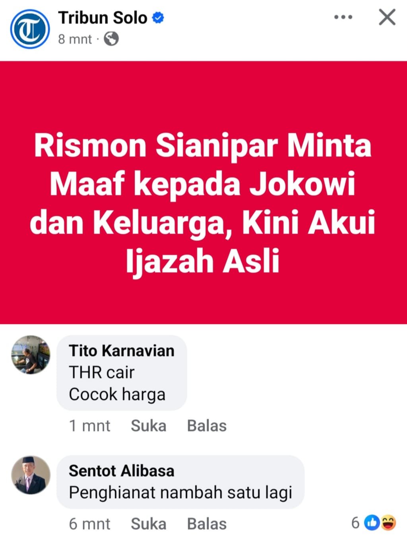Click the public globe privacy icon
Screen dimensions: 407x543
111,39
